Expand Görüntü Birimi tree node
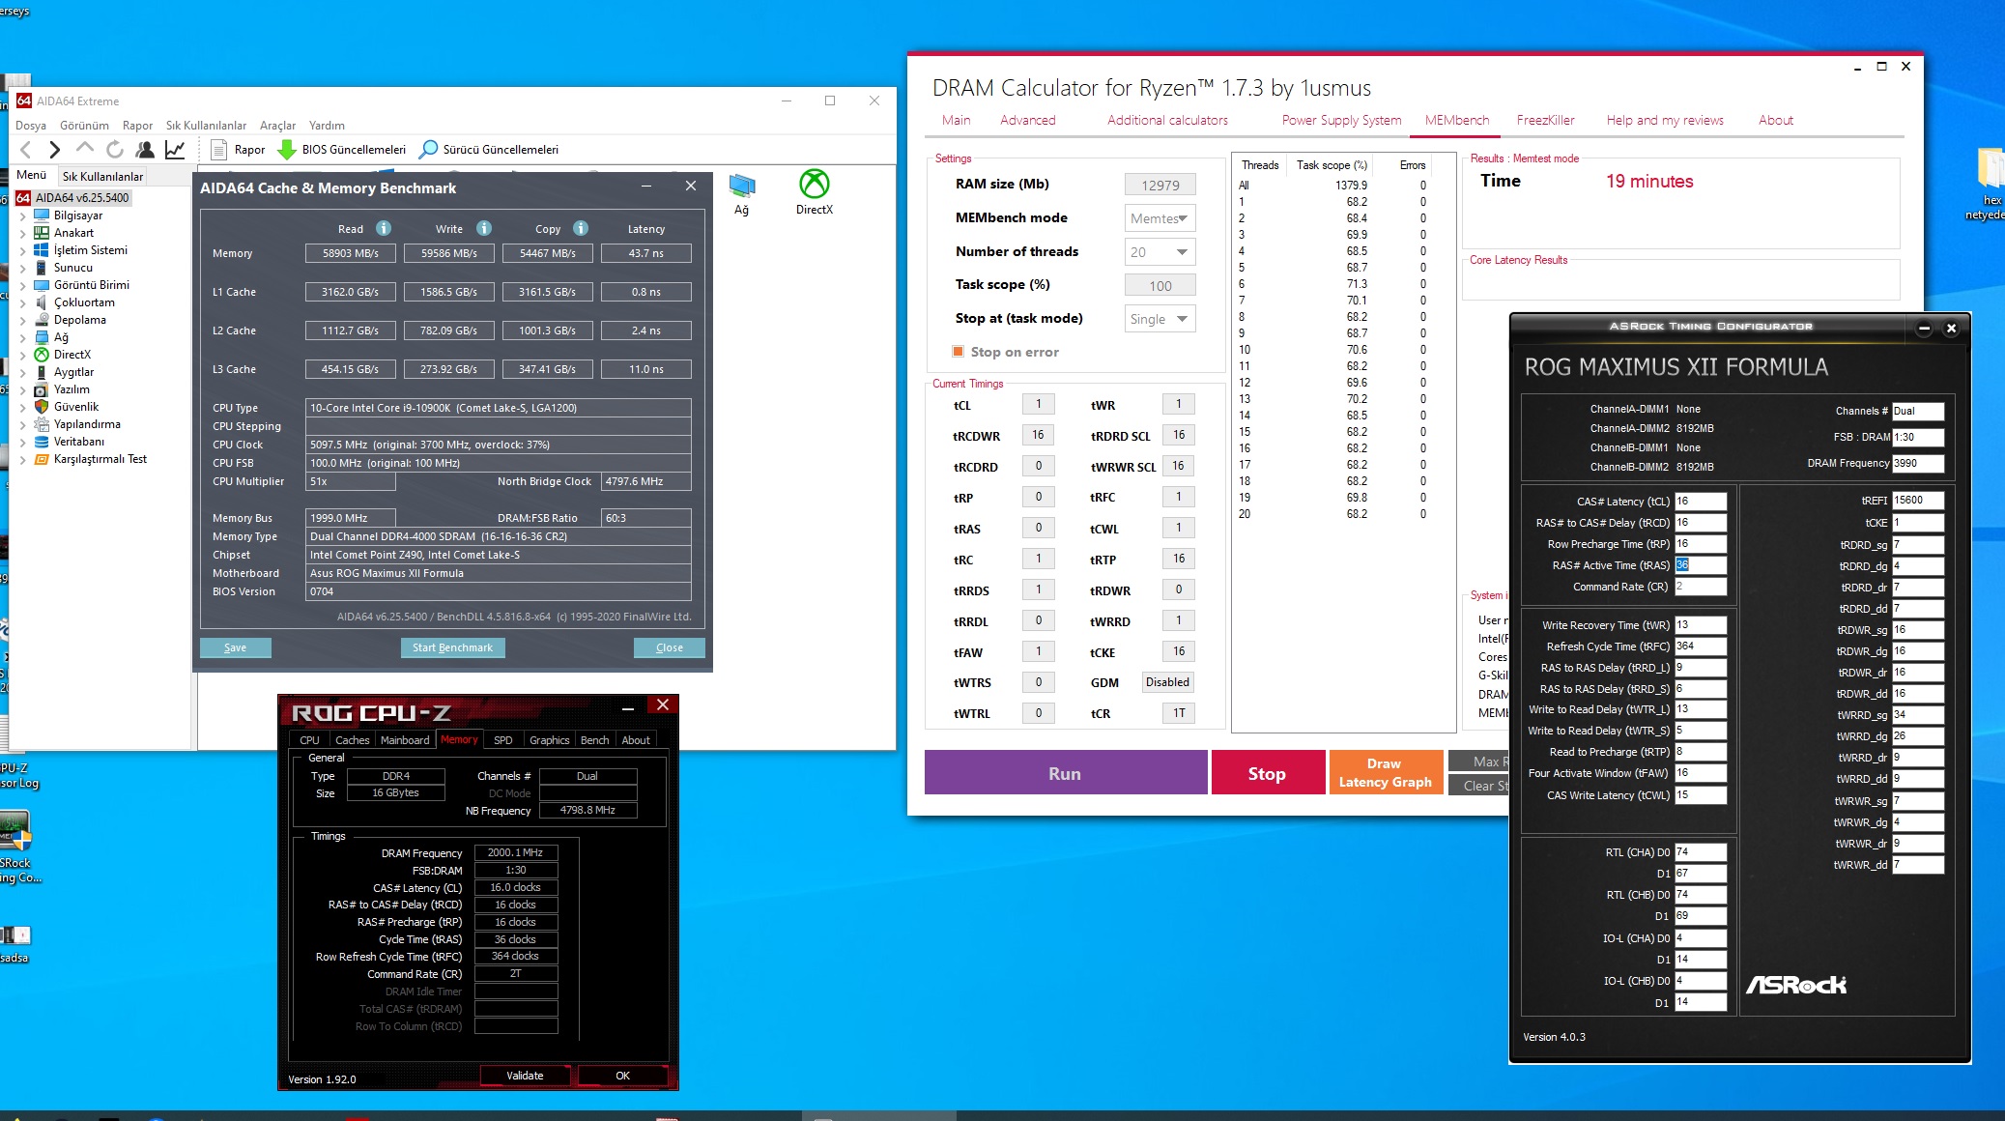The height and width of the screenshot is (1121, 2005). pos(23,285)
